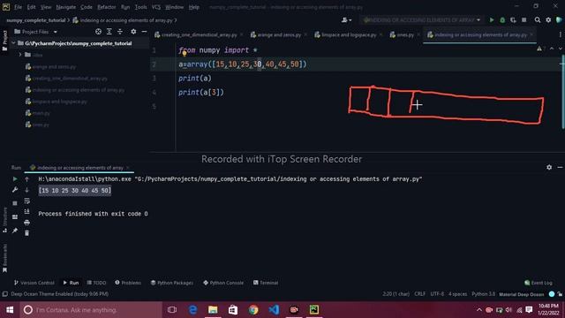Viewport: 565px width, 318px height.
Task: Close the ones.py editor tab
Action: click(x=418, y=35)
